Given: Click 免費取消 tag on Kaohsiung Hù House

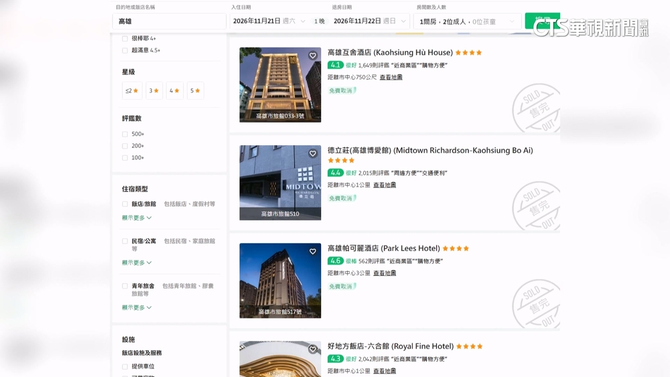Looking at the screenshot, I should click(x=342, y=90).
